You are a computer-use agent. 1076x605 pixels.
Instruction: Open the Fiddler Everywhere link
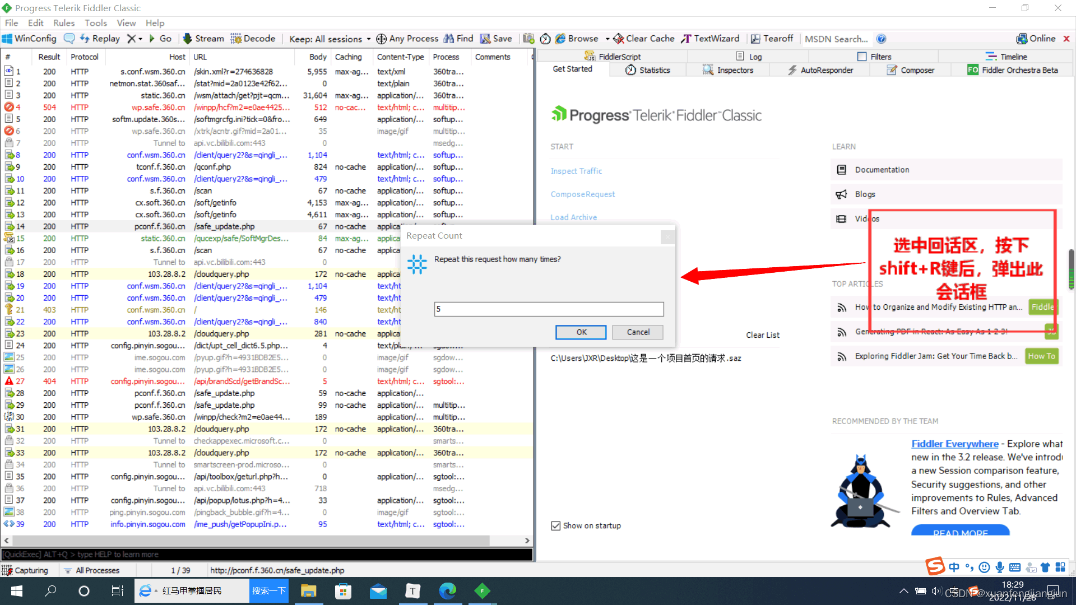pos(954,443)
